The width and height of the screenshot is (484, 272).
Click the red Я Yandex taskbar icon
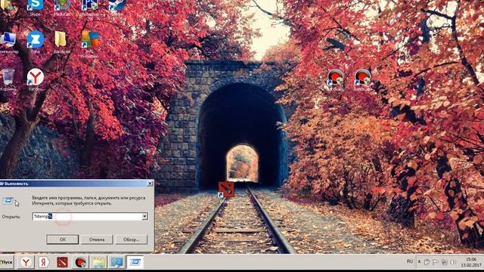click(x=44, y=262)
